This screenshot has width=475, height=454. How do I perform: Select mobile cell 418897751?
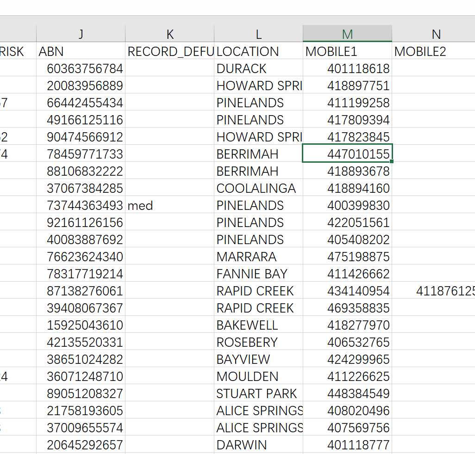pyautogui.click(x=347, y=85)
